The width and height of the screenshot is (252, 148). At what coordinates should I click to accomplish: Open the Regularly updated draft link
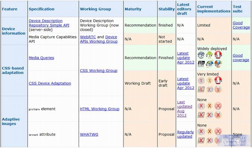tap(185, 134)
